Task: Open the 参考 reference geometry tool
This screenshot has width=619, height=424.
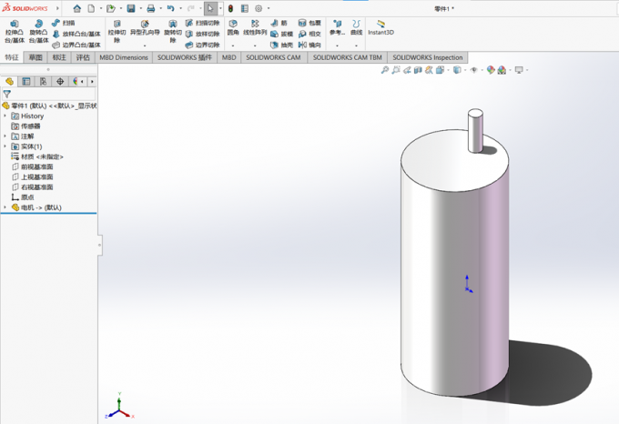Action: click(337, 27)
